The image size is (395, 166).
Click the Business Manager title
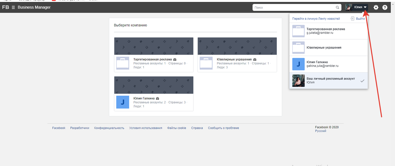34,7
